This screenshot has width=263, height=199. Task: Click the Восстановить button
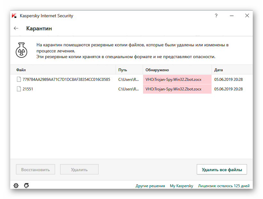pyautogui.click(x=36, y=169)
